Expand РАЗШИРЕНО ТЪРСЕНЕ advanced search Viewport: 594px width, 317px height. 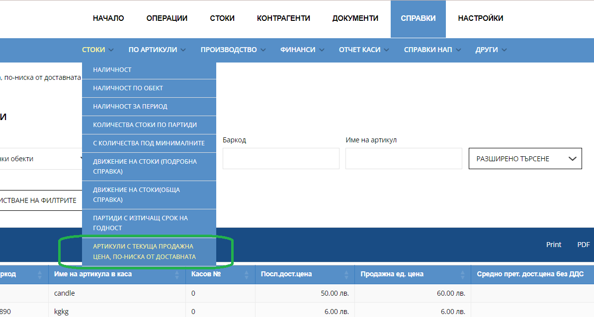pos(525,159)
